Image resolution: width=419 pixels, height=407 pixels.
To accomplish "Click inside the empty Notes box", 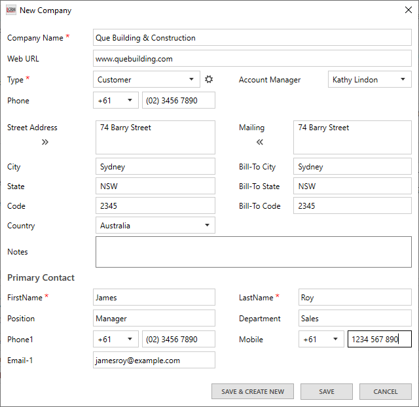I will point(253,252).
